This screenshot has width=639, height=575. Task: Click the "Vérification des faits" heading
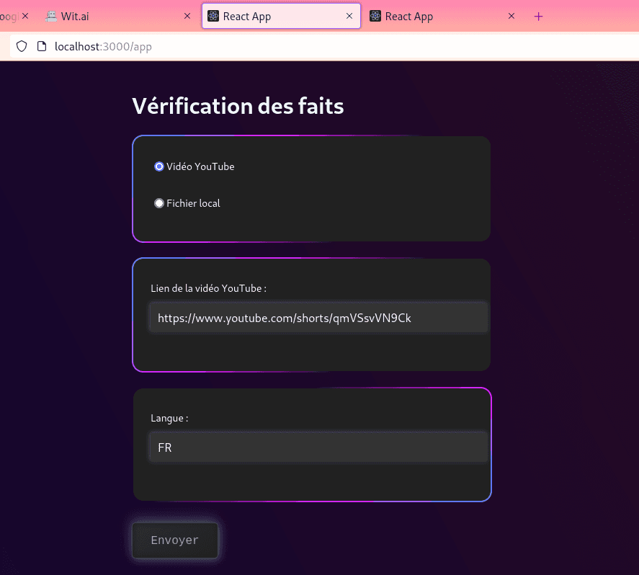point(238,106)
